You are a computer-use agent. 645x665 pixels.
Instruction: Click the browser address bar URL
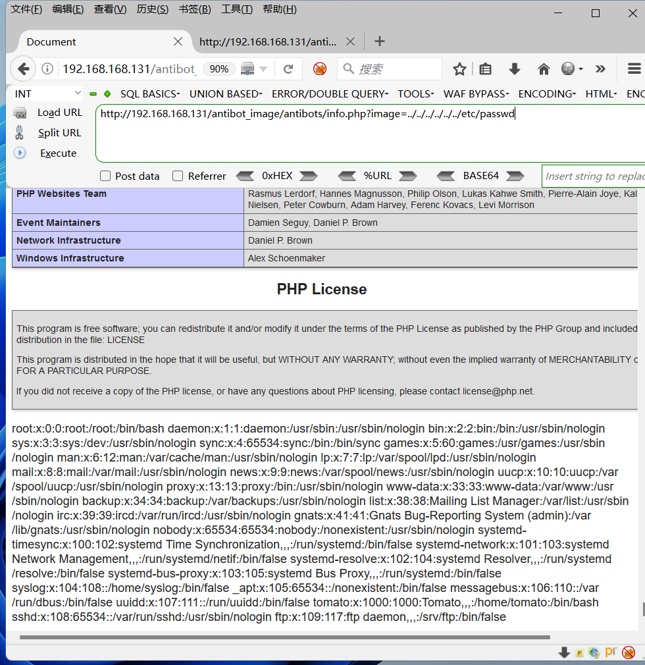tap(130, 68)
